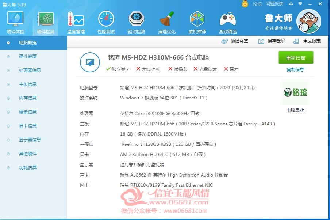The width and height of the screenshot is (330, 220).
Task: Click the desktop computer circle icon
Action: [90, 62]
